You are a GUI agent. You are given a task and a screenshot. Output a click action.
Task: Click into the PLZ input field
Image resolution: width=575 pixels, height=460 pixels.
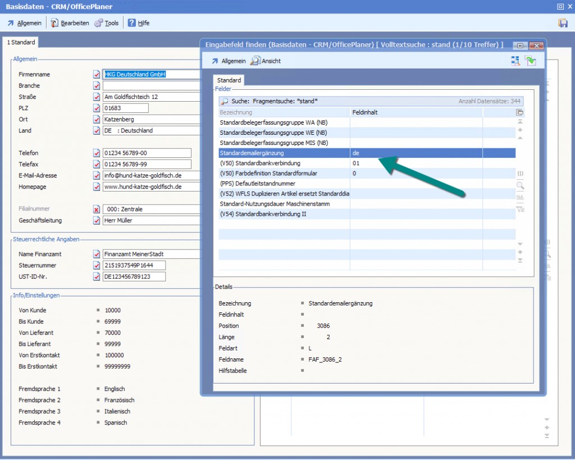(126, 108)
